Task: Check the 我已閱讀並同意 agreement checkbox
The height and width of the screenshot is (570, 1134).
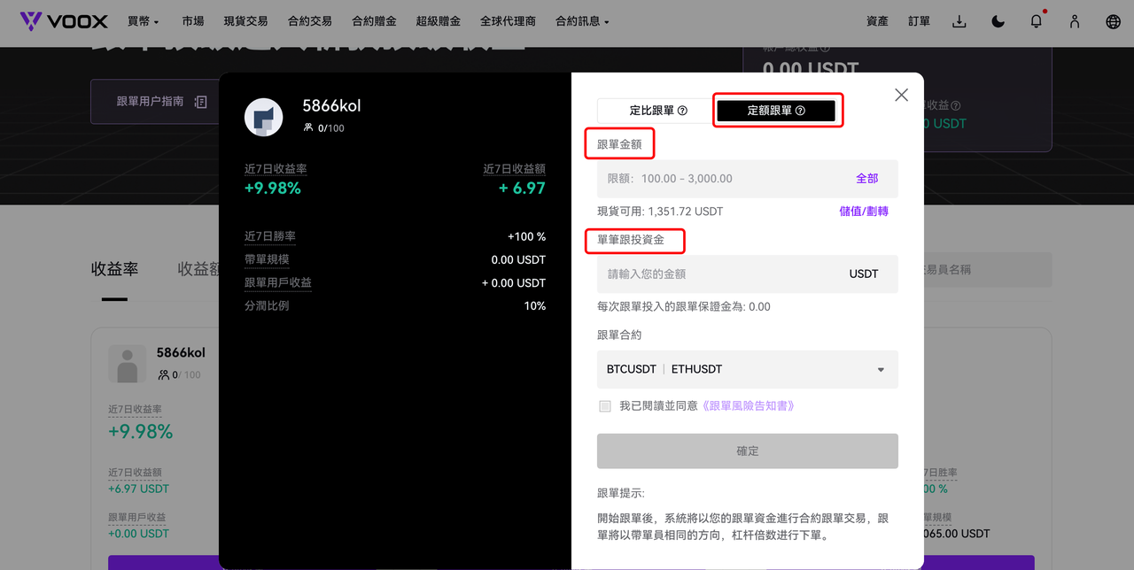Action: [x=605, y=405]
